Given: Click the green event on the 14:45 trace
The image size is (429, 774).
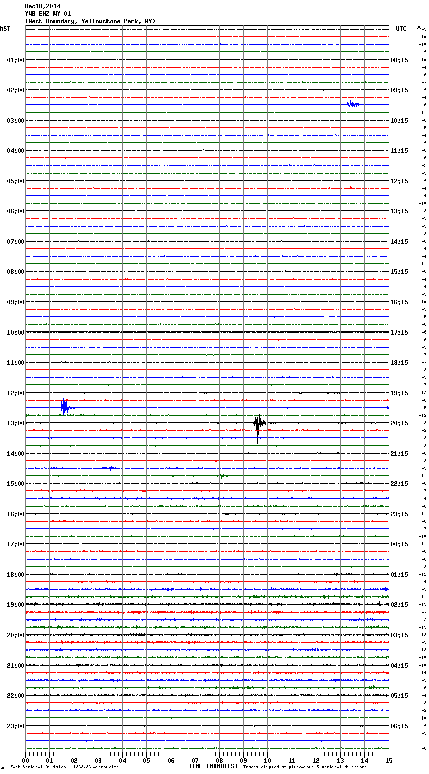Looking at the screenshot, I should 222,476.
